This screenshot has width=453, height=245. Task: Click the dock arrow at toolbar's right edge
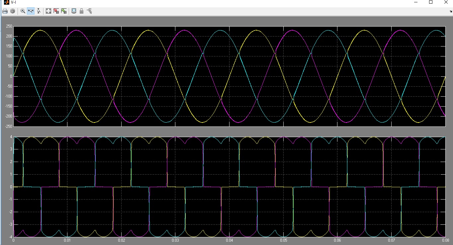(450, 12)
